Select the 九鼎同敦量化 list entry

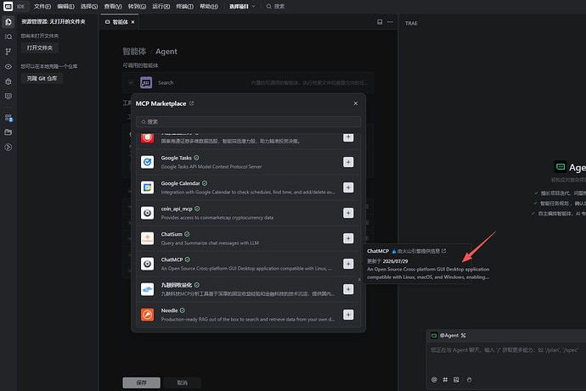point(247,289)
